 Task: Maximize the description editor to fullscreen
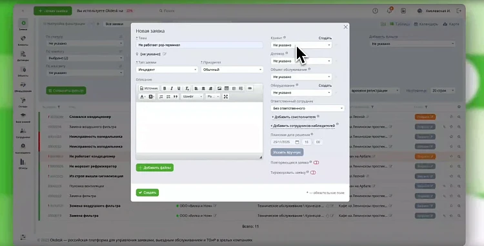[226, 97]
